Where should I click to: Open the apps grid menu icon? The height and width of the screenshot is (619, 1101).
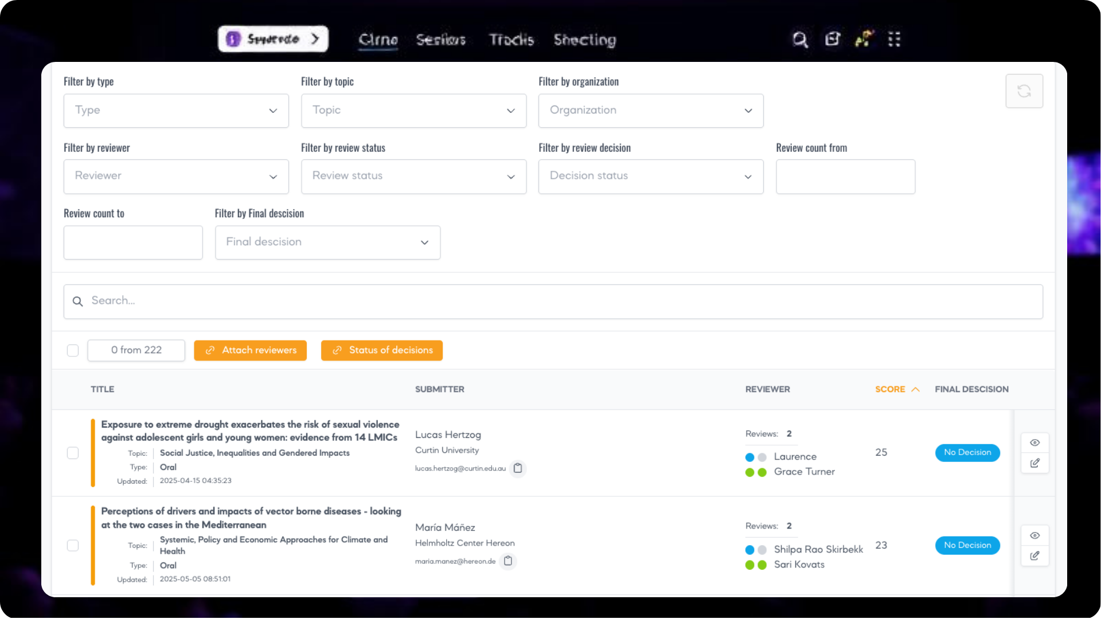(x=894, y=40)
